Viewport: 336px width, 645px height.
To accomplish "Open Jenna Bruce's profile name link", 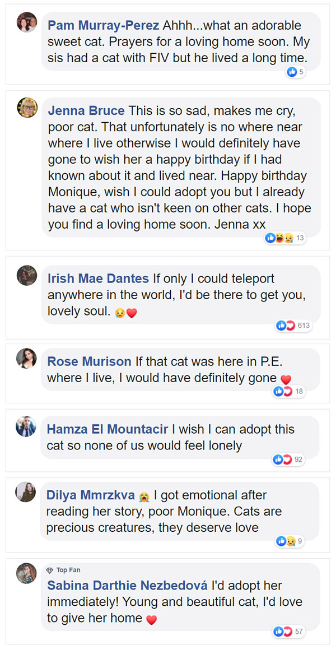I will coord(87,110).
